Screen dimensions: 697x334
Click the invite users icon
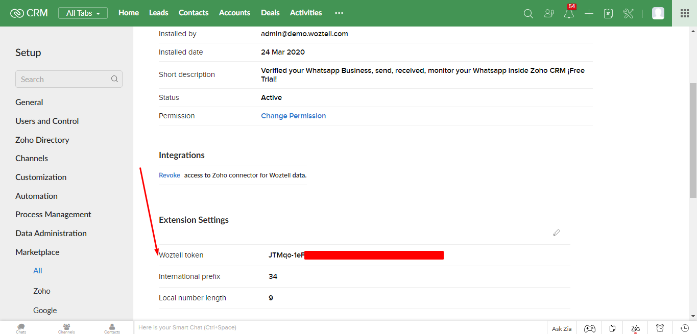(x=549, y=14)
